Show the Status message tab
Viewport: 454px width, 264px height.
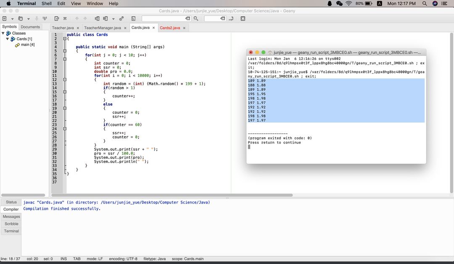11,202
